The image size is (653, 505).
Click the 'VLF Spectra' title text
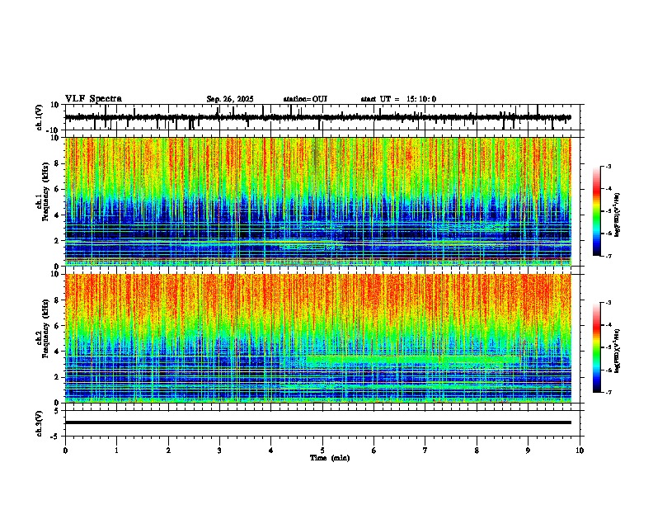pos(93,99)
